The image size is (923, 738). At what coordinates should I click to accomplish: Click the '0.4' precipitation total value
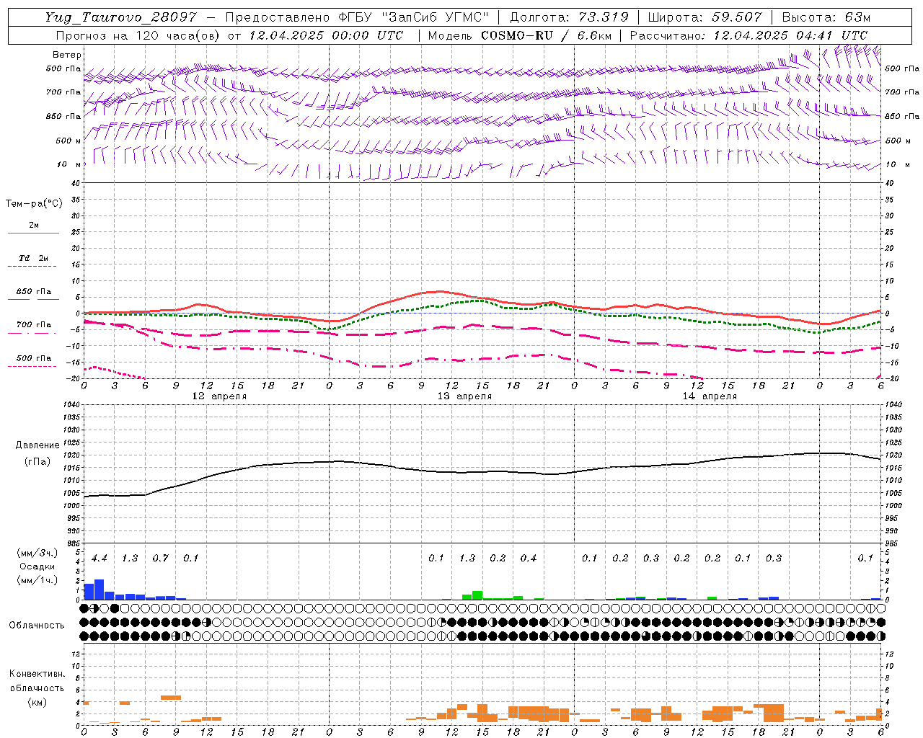click(529, 559)
